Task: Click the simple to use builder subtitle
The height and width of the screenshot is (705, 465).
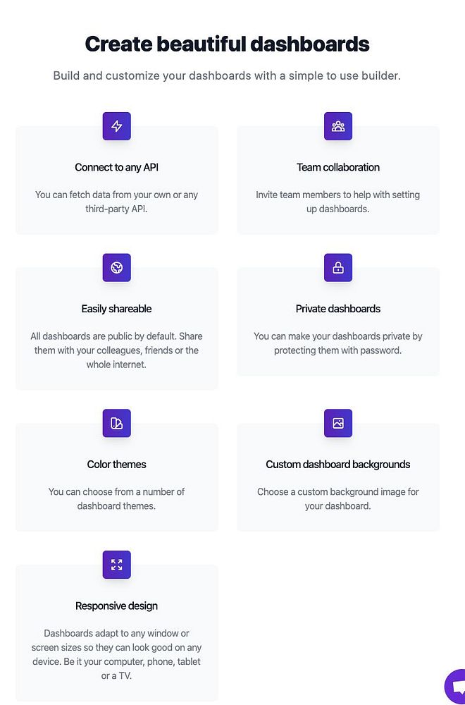Action: [x=227, y=75]
